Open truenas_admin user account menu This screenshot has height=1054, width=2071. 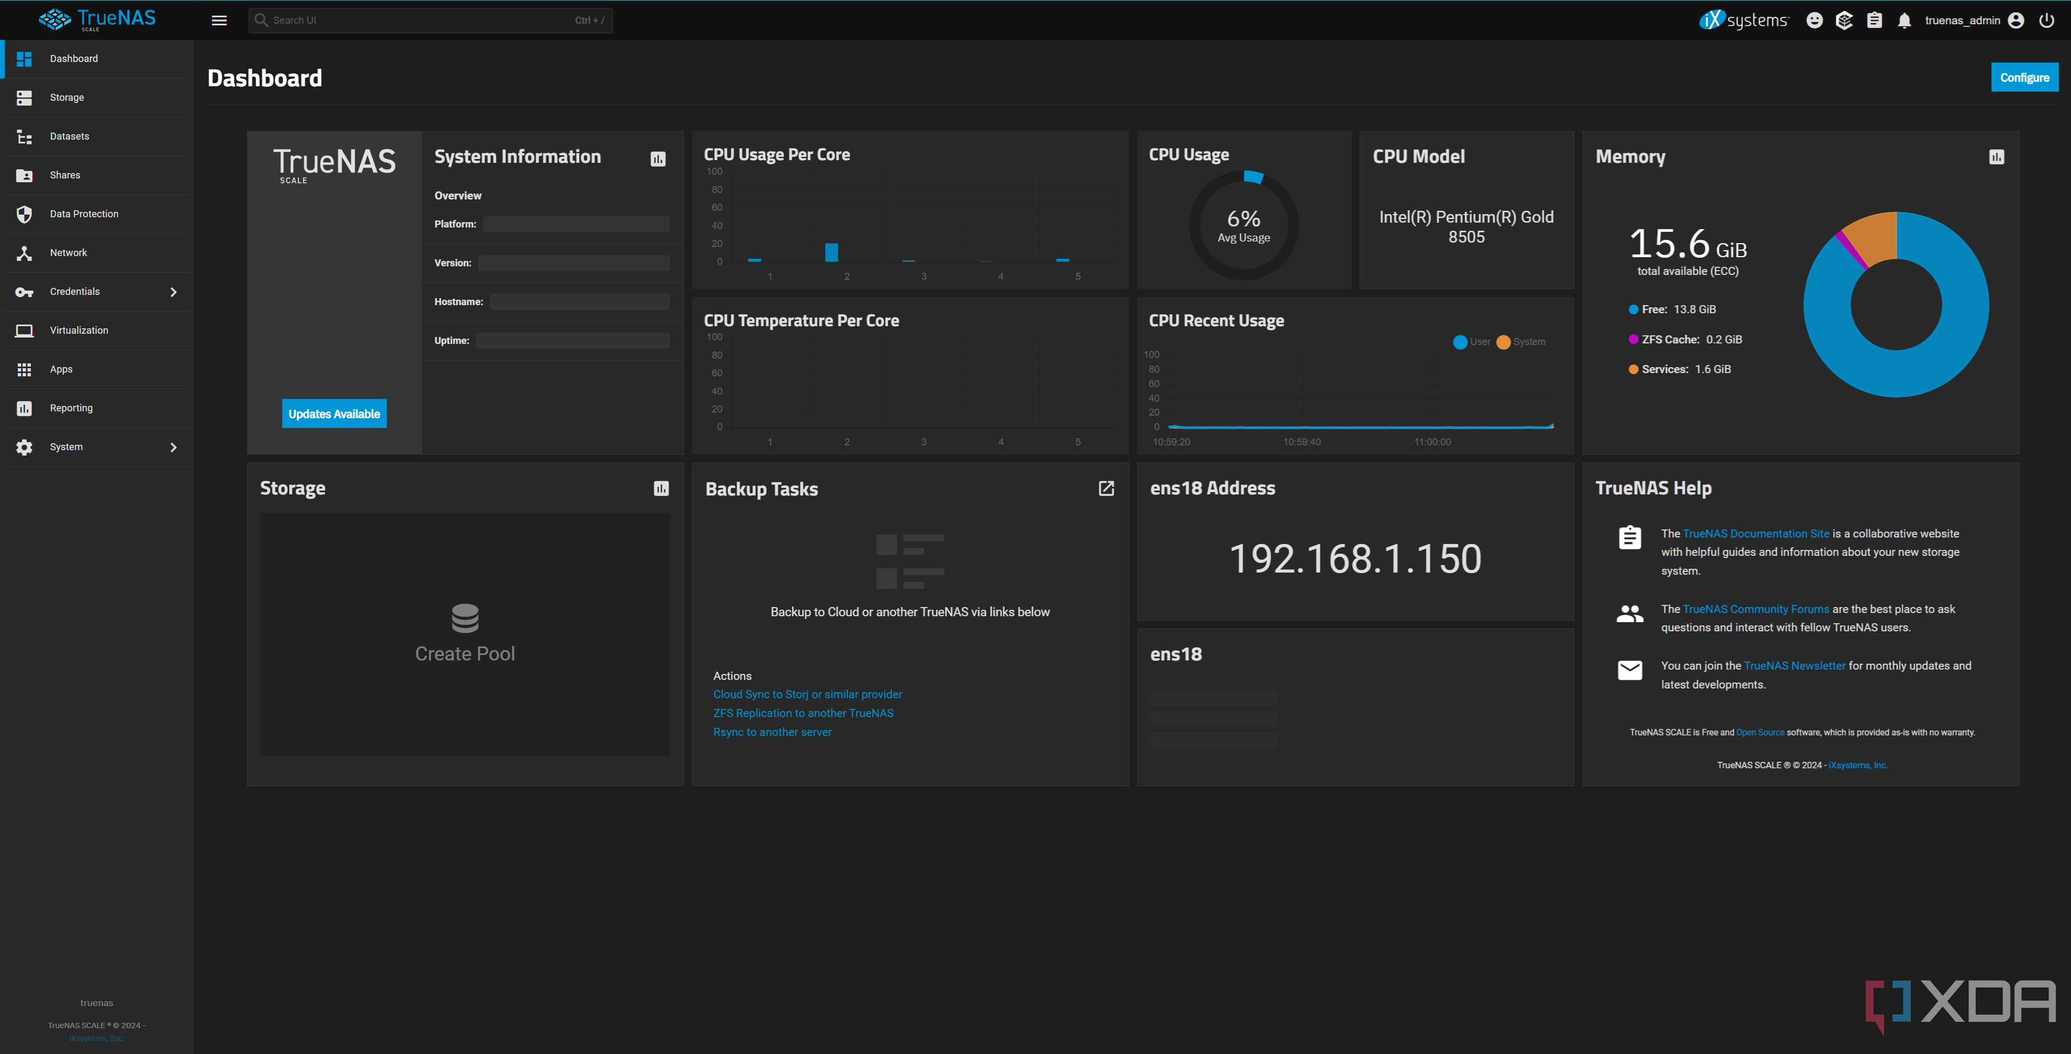pos(1974,21)
